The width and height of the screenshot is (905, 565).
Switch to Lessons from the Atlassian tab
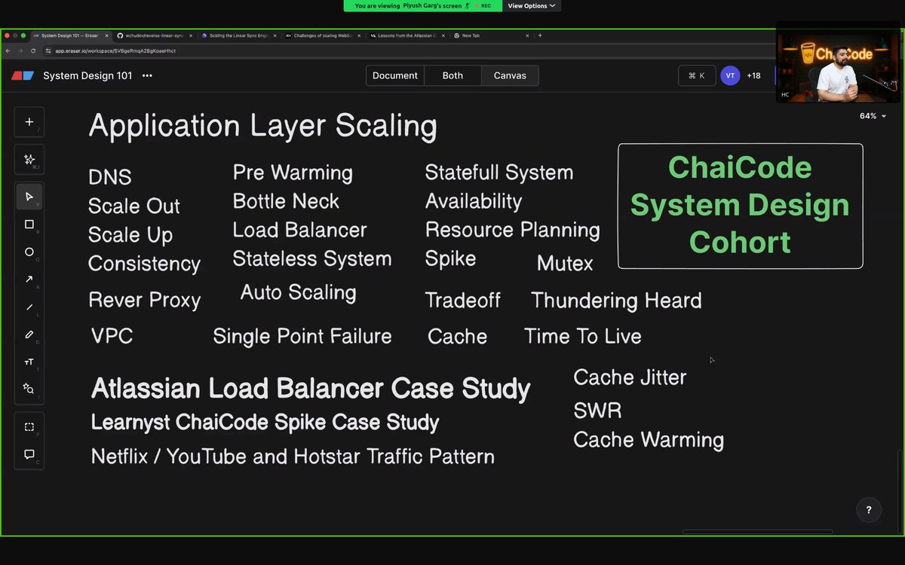tap(407, 35)
